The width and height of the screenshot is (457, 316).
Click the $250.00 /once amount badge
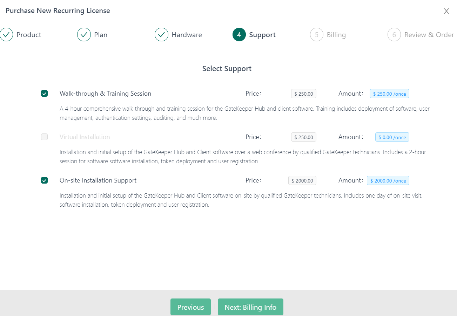(x=389, y=94)
